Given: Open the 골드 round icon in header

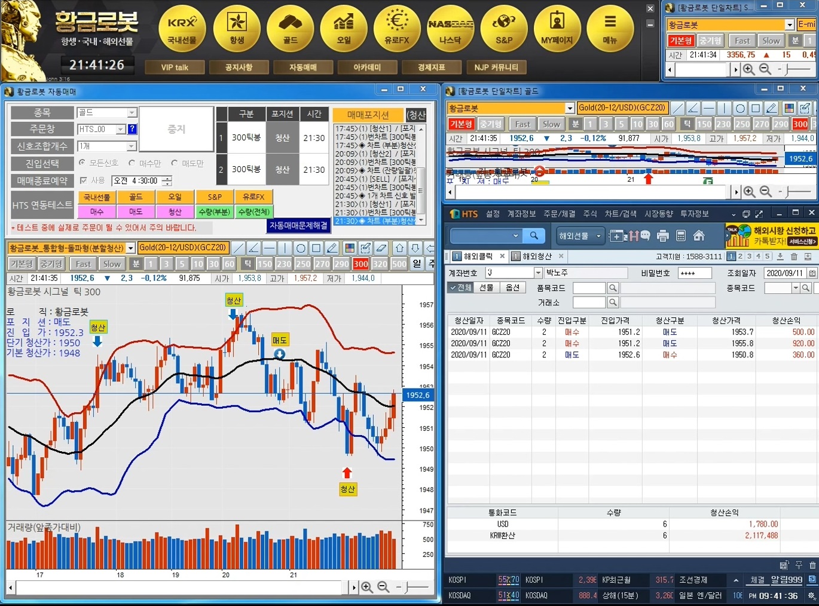Looking at the screenshot, I should 290,28.
